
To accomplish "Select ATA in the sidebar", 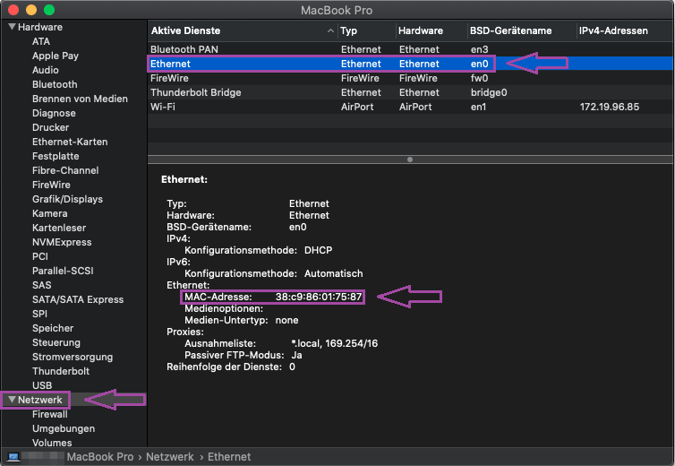I will (41, 41).
